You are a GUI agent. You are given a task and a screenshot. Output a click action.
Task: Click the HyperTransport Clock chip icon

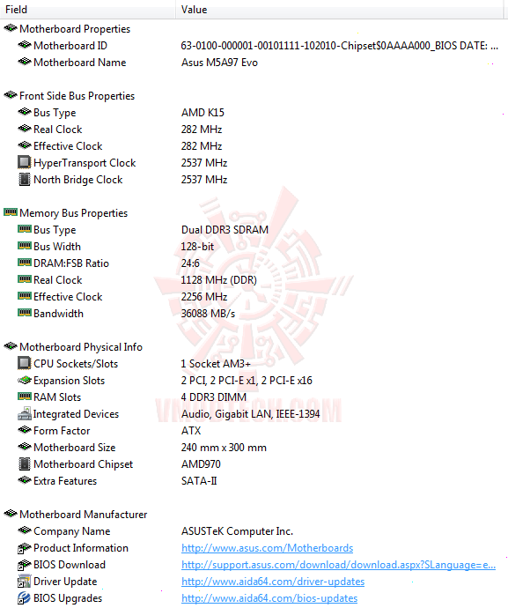point(24,162)
